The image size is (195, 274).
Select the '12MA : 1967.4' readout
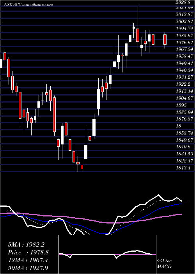(x=28, y=260)
